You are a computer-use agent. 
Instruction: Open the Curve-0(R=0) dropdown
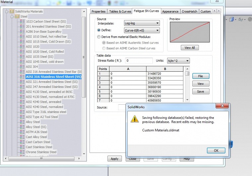(x=142, y=30)
